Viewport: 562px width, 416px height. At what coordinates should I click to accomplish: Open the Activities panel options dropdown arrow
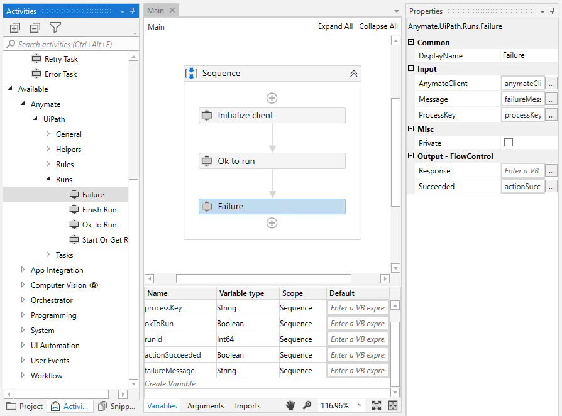click(x=123, y=11)
